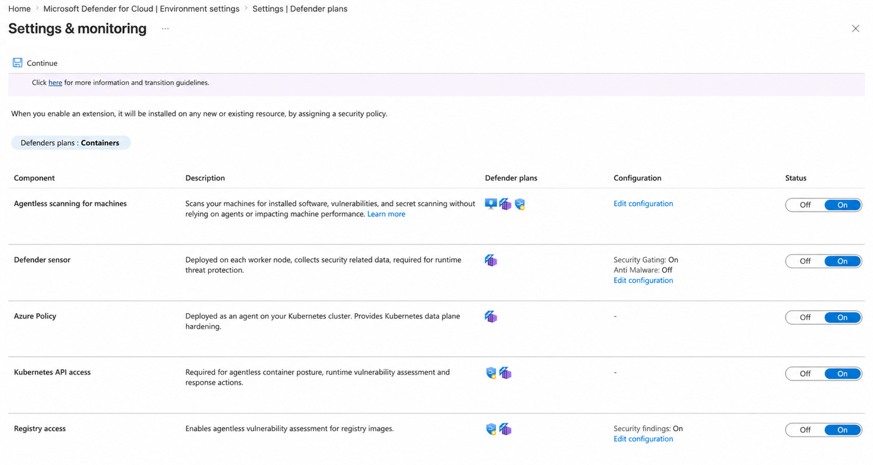Click the Configuration column header
873x465 pixels.
(x=637, y=178)
